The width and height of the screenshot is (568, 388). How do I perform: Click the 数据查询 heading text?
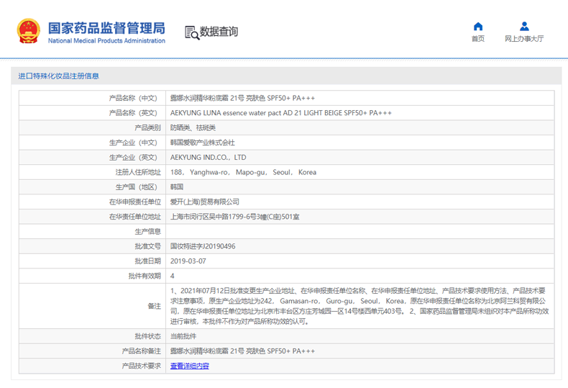click(219, 32)
